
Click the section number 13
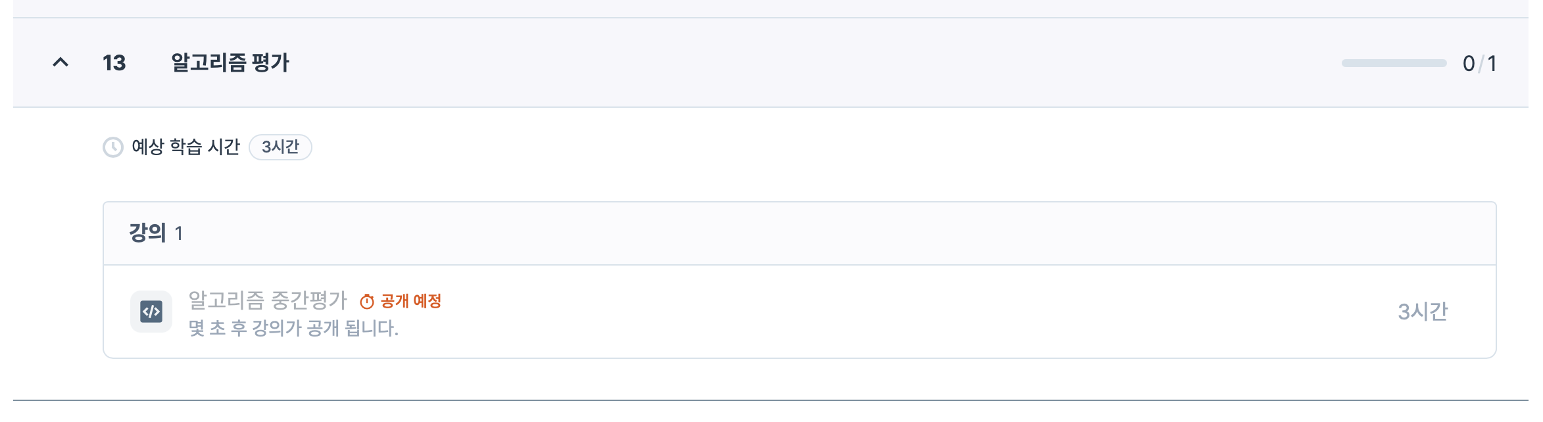click(114, 63)
